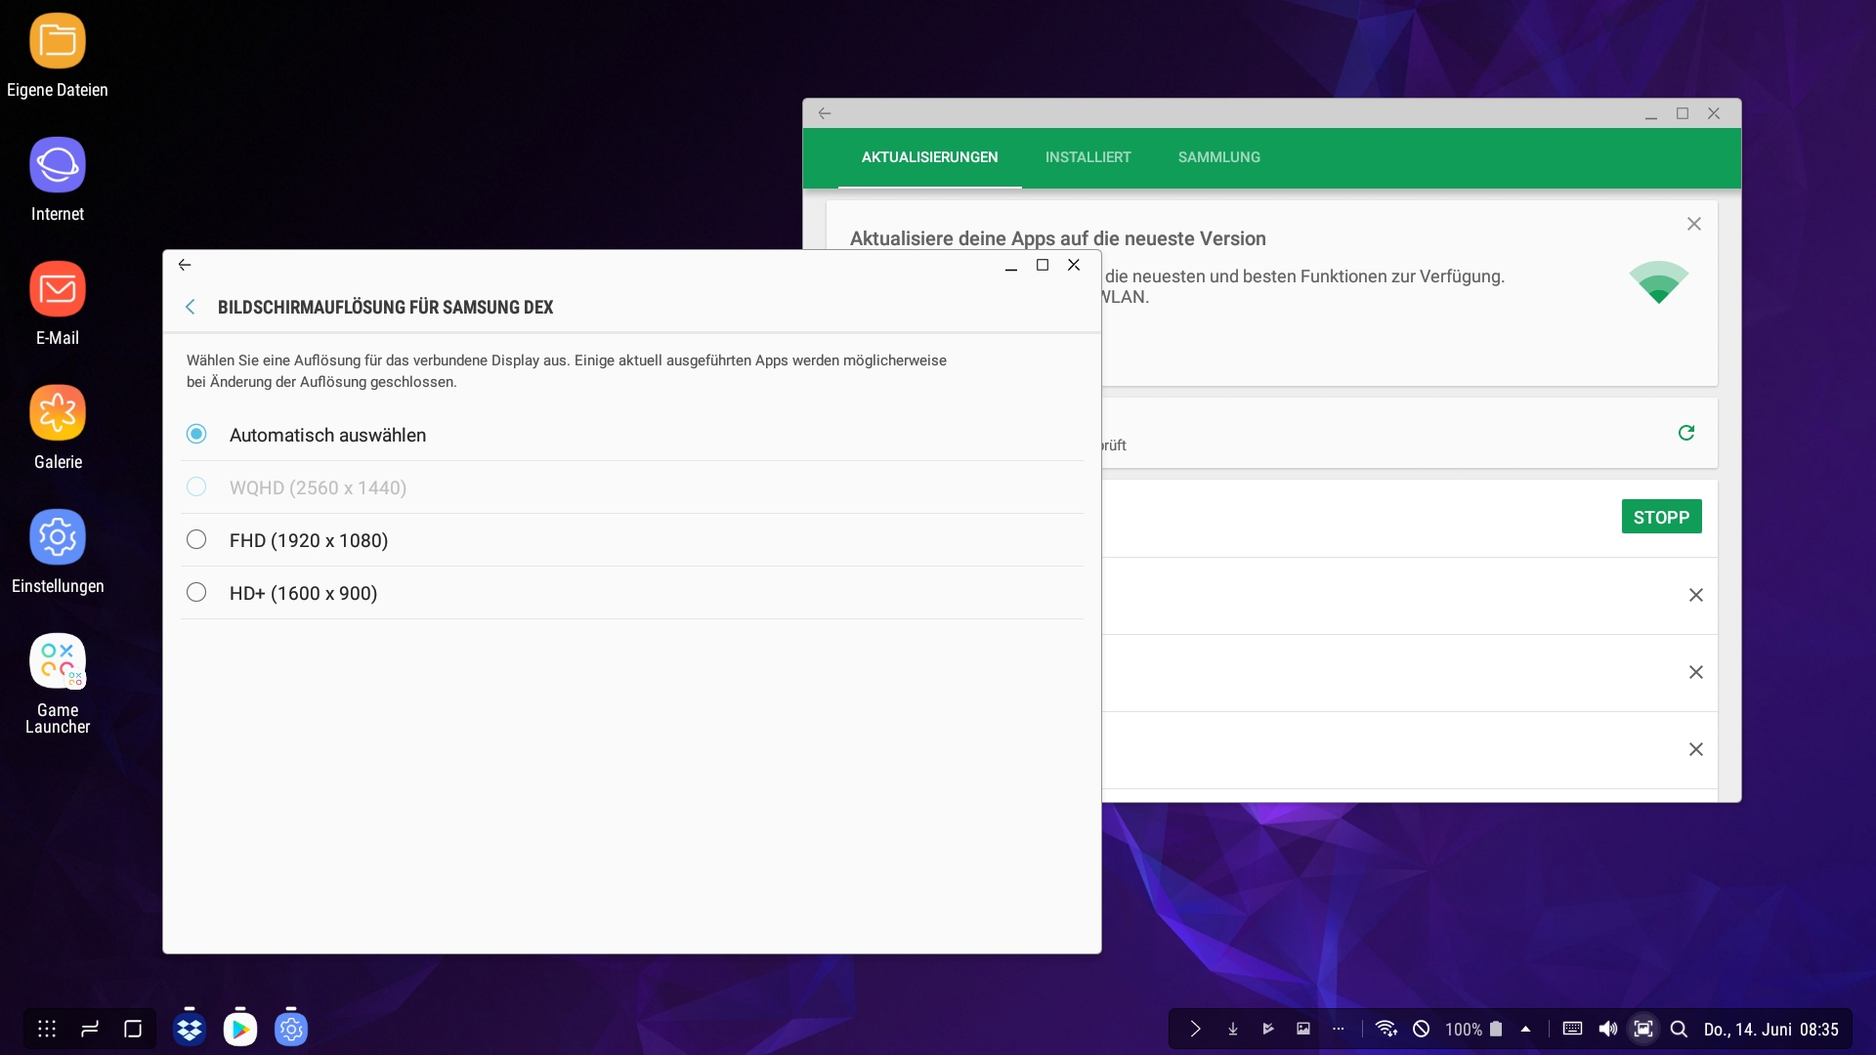This screenshot has height=1055, width=1876.
Task: Open the apps grid in the taskbar
Action: (x=47, y=1029)
